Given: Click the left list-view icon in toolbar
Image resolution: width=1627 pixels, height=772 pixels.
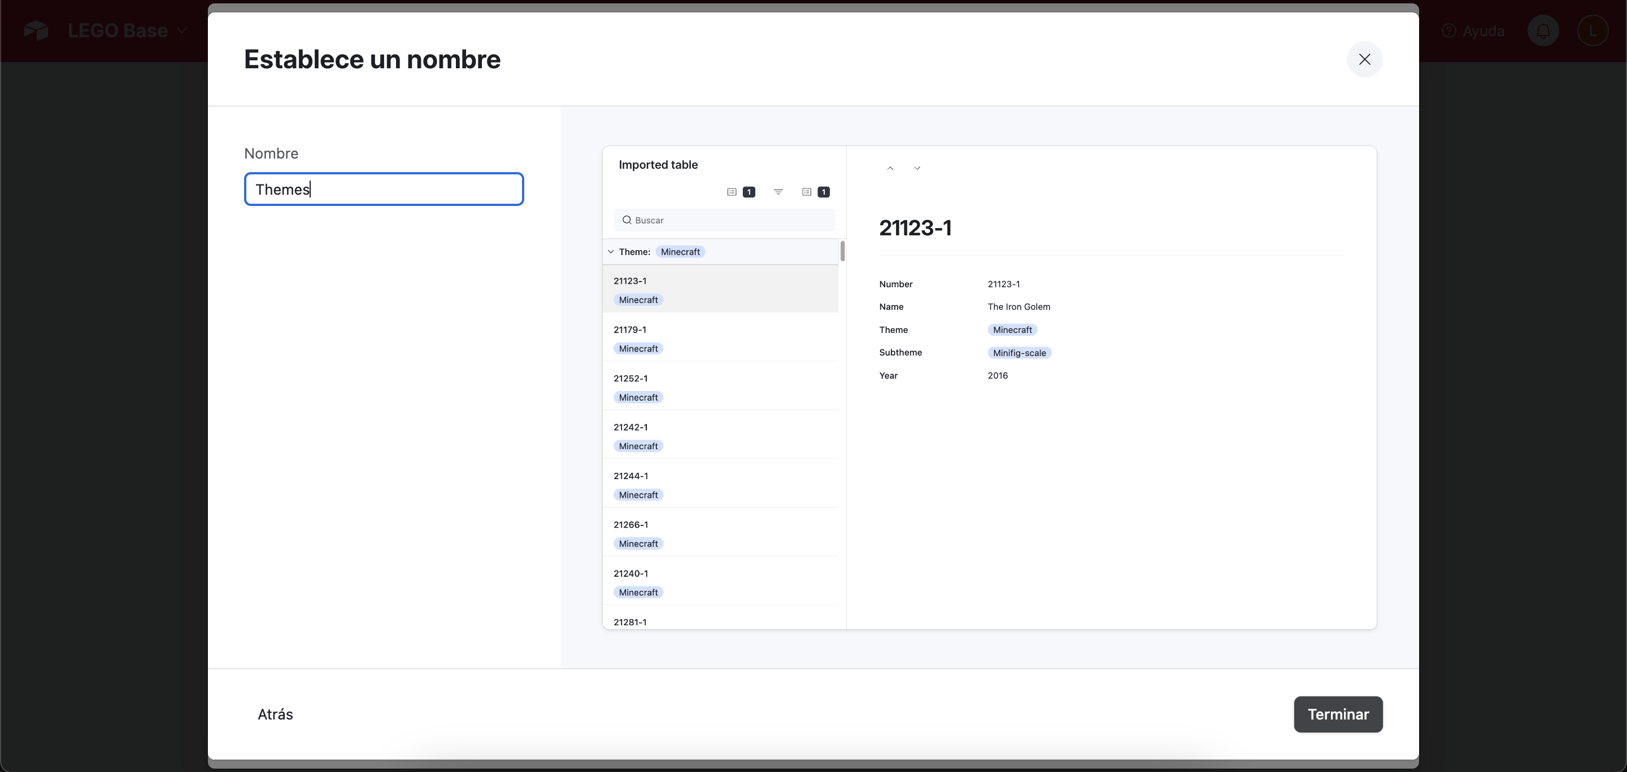Looking at the screenshot, I should [732, 192].
